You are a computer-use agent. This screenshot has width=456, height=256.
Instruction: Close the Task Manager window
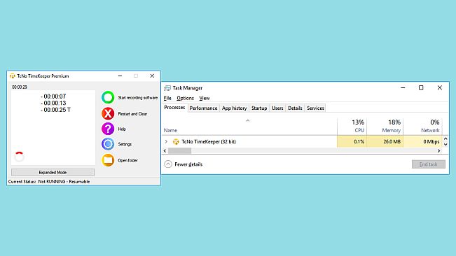440,87
